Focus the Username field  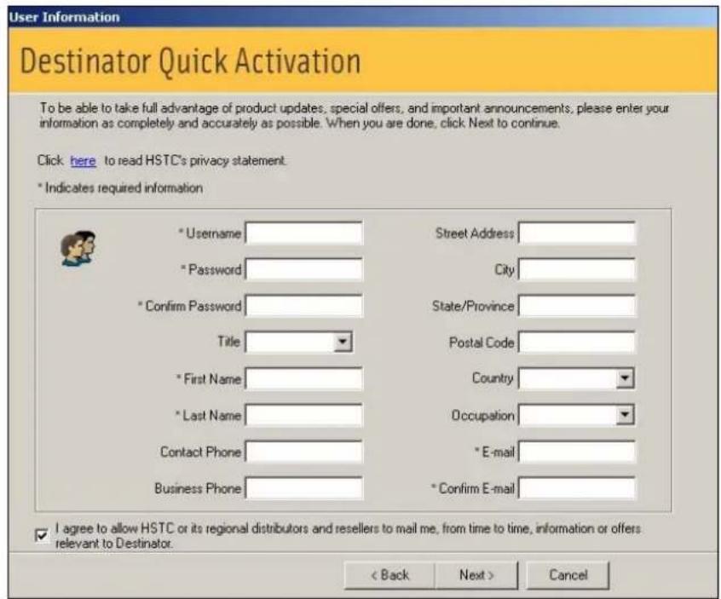point(304,233)
